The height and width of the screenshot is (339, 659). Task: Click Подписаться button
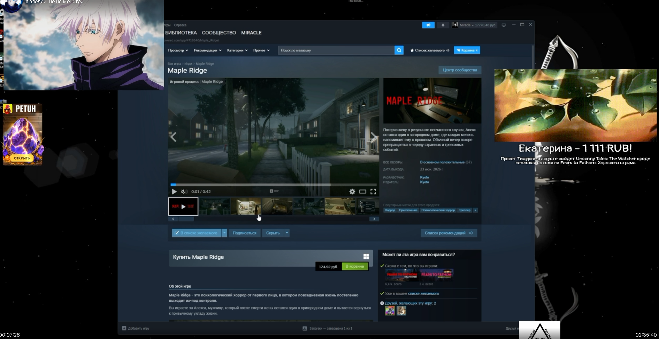(244, 233)
